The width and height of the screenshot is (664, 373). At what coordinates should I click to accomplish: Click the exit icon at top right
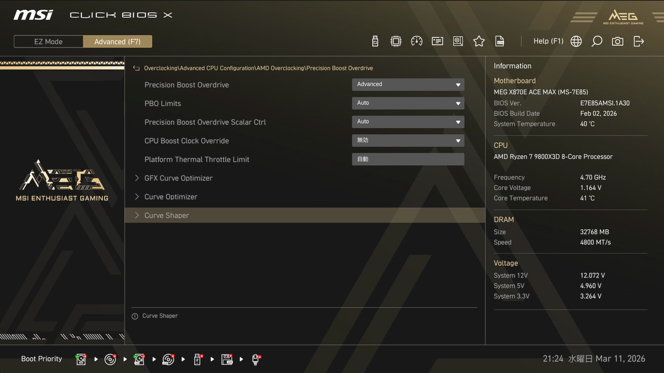point(639,41)
